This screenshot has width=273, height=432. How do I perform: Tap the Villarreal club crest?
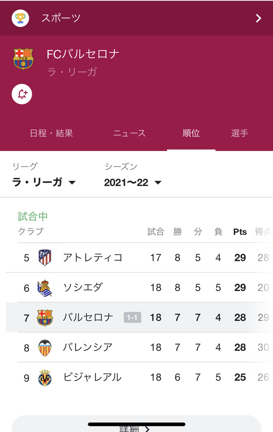[x=45, y=377]
